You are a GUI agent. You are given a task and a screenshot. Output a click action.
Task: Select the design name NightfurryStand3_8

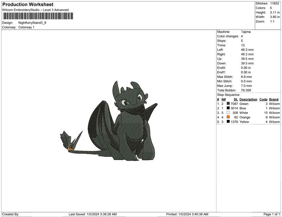[x=32, y=23]
